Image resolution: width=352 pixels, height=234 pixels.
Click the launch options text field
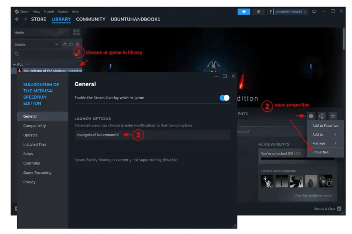153,135
